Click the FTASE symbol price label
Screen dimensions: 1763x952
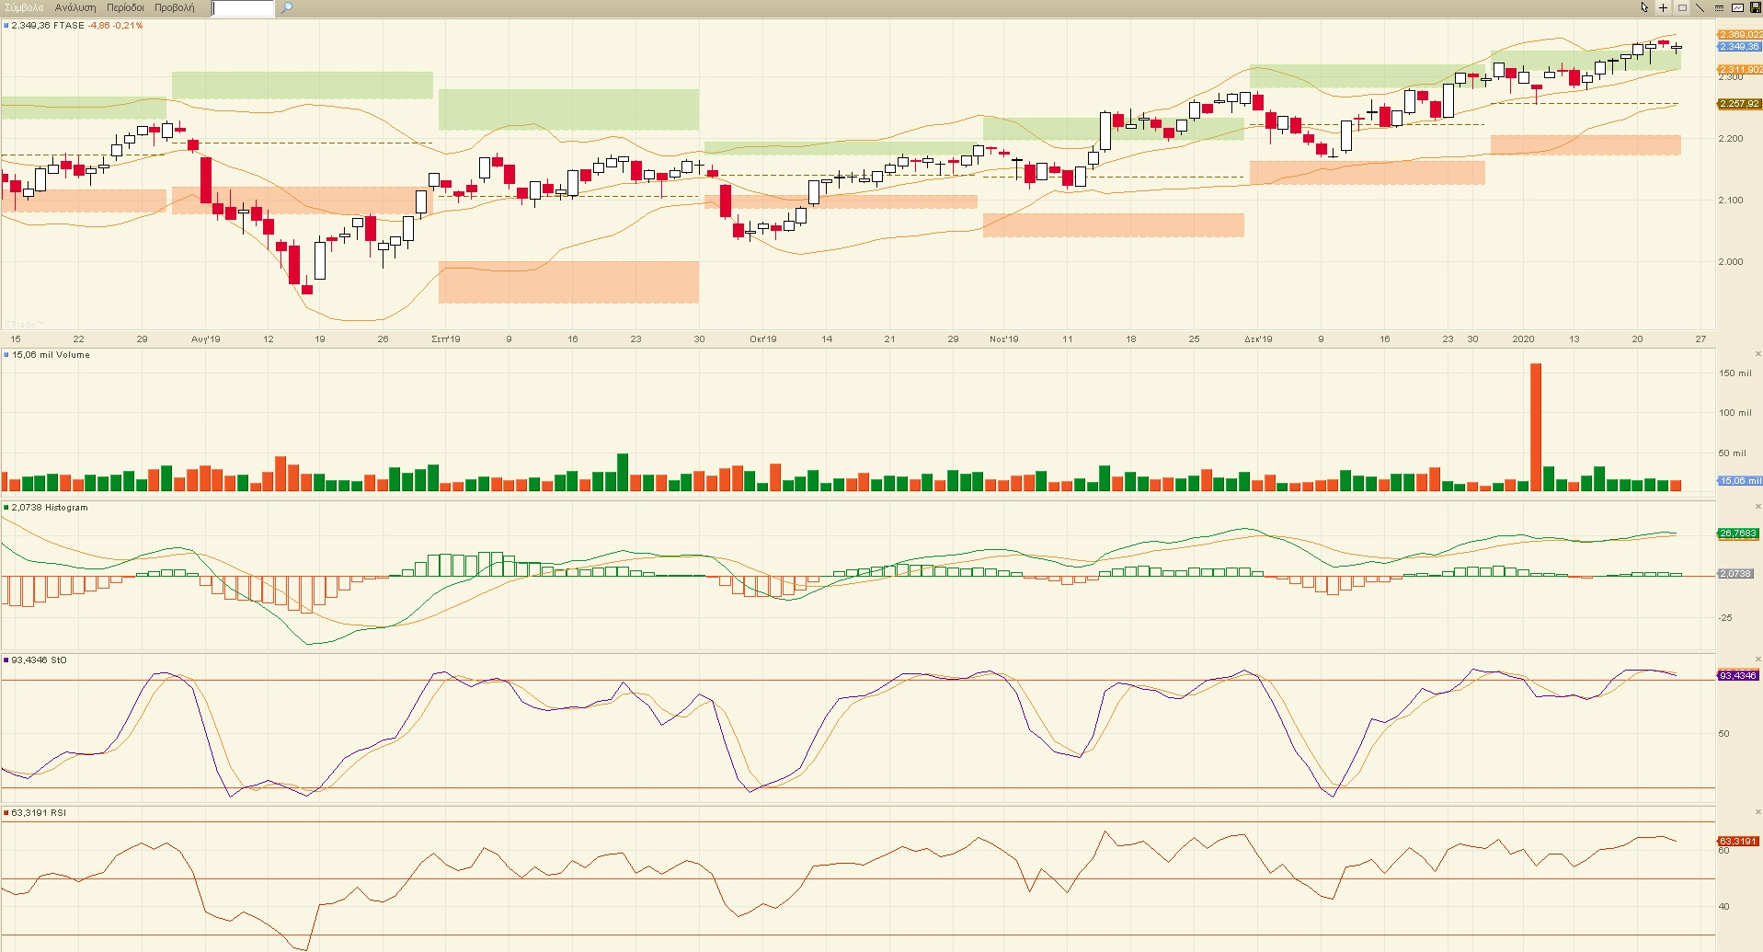coord(48,26)
